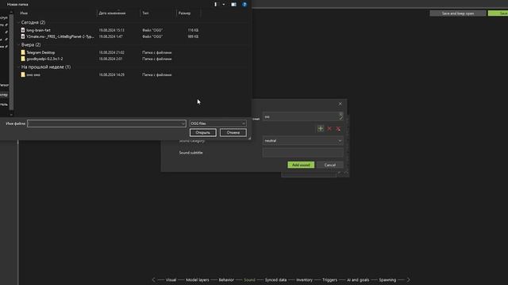Switch to the AI and goals tab
Screen dimensions: 508x285
pyautogui.click(x=358, y=279)
